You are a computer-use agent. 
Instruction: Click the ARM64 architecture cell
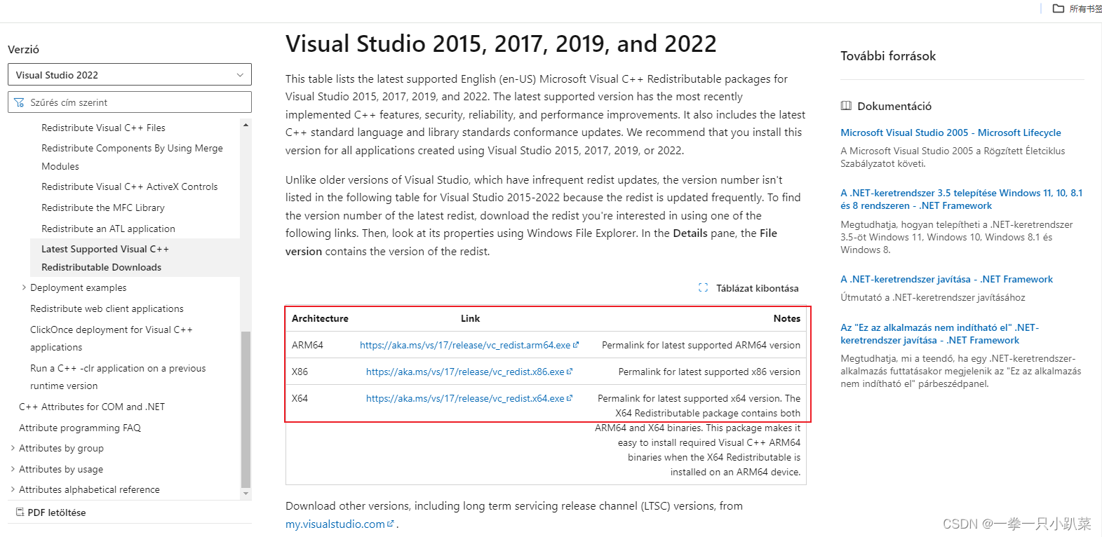[x=307, y=345]
